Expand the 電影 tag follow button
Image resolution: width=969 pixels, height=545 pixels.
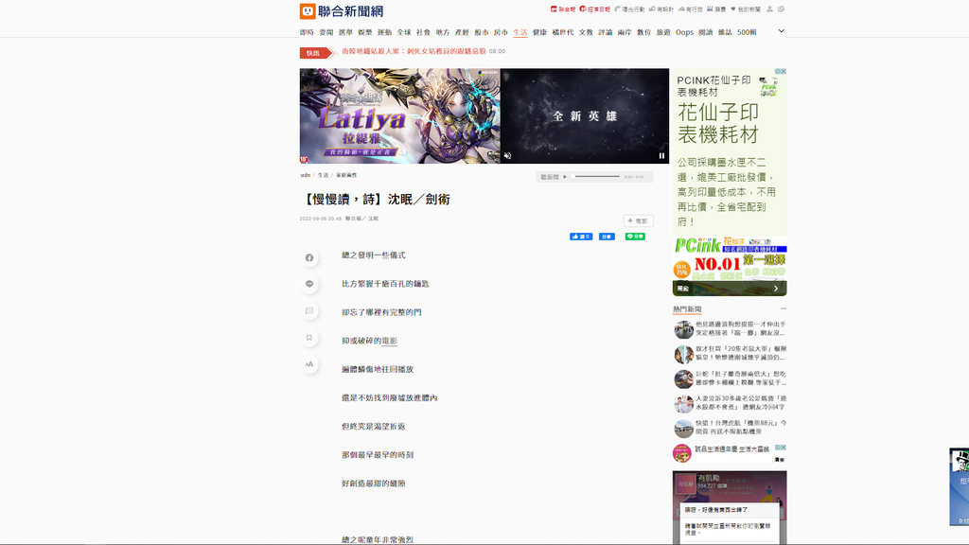coord(638,220)
